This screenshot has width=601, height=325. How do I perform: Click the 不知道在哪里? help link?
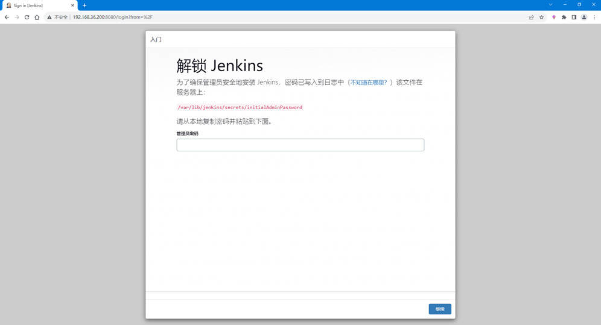coord(369,82)
